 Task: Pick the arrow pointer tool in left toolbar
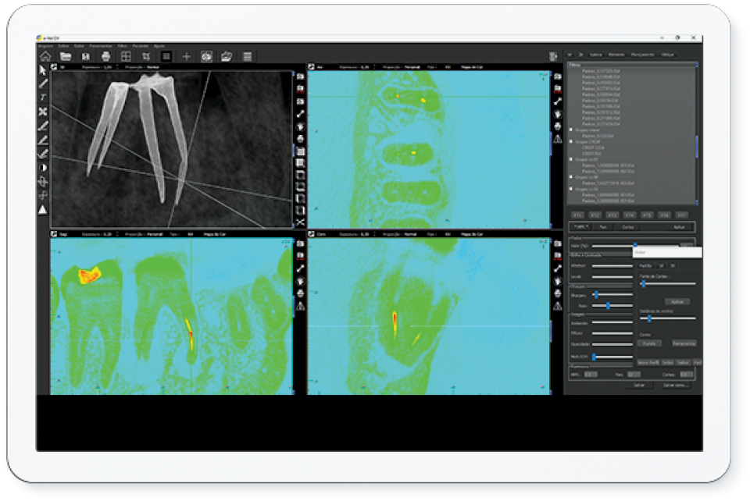pyautogui.click(x=43, y=70)
